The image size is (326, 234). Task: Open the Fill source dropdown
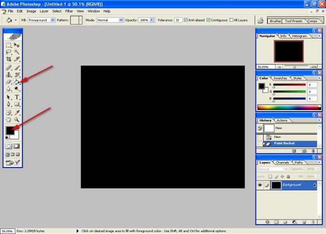pos(53,20)
